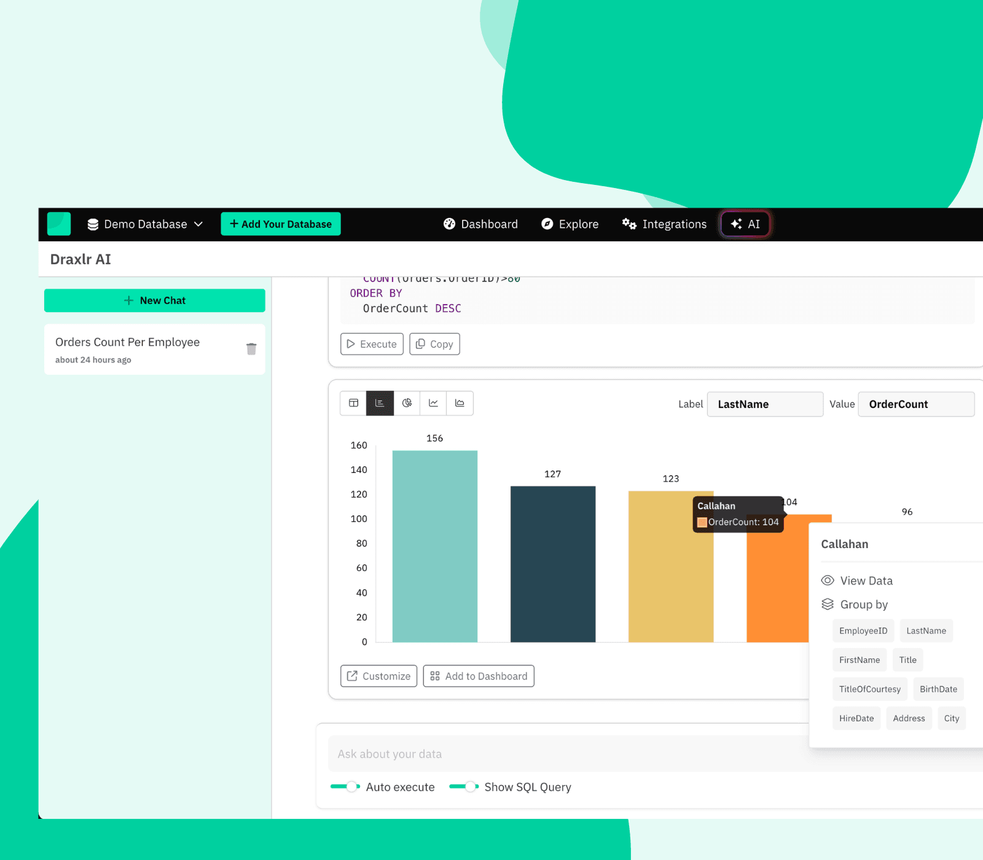Open the Label LastName dropdown
This screenshot has width=983, height=860.
pyautogui.click(x=764, y=404)
